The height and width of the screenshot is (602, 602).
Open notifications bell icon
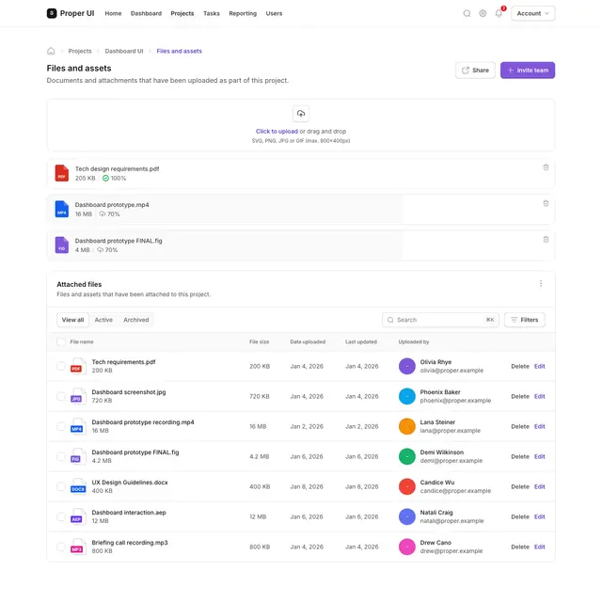click(x=499, y=13)
